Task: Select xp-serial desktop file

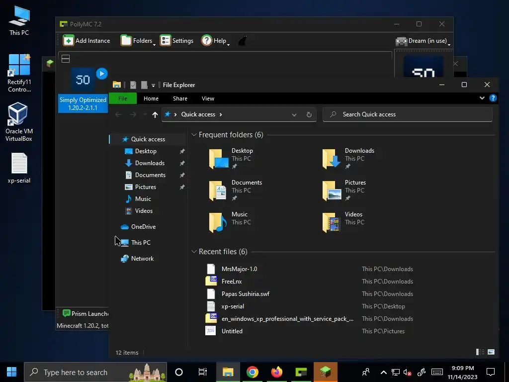Action: point(19,168)
